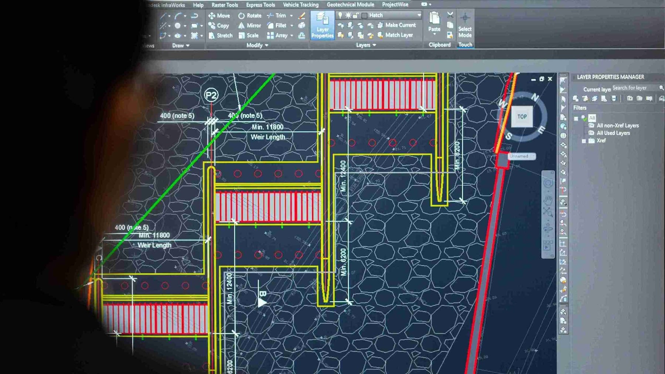
Task: Select the Move tool
Action: (219, 16)
